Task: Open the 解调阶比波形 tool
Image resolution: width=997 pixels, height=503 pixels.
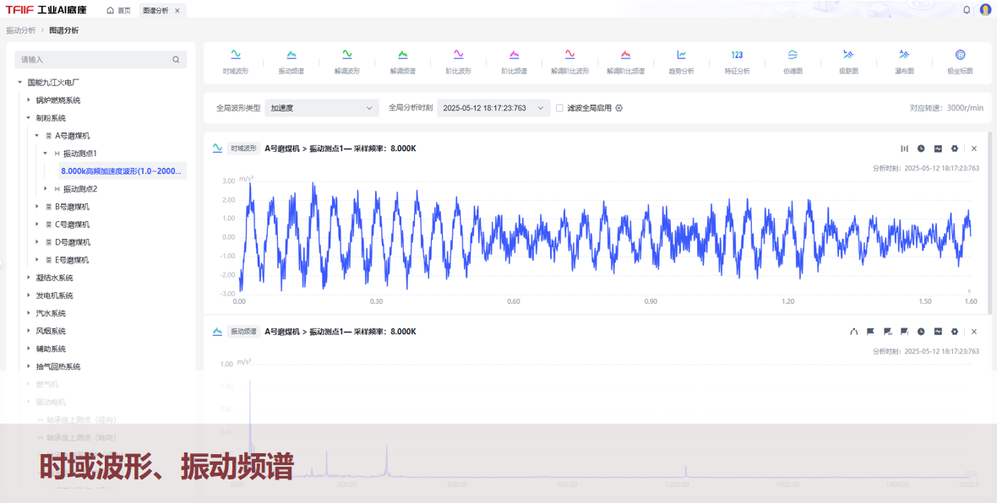Action: 569,62
